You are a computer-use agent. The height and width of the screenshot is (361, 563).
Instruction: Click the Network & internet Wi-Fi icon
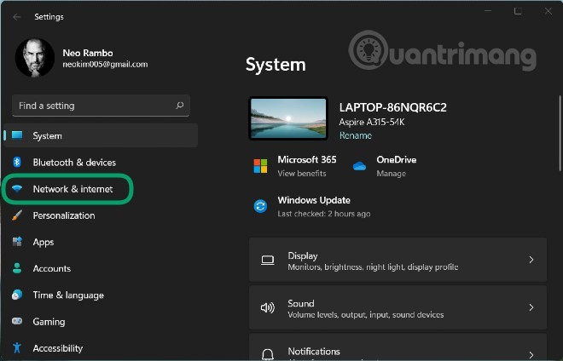click(16, 189)
